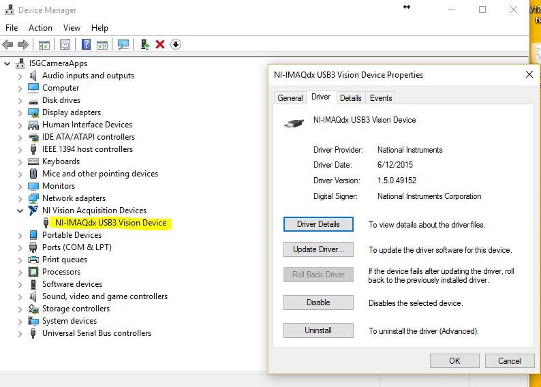Collapse NI Vision Acquisition Devices category
Screen dimensions: 541x387
point(20,211)
